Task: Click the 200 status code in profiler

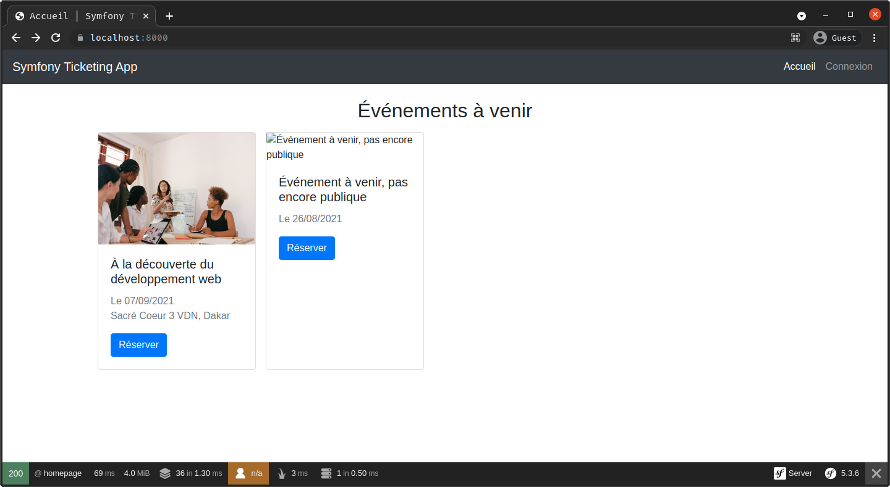Action: pos(15,473)
